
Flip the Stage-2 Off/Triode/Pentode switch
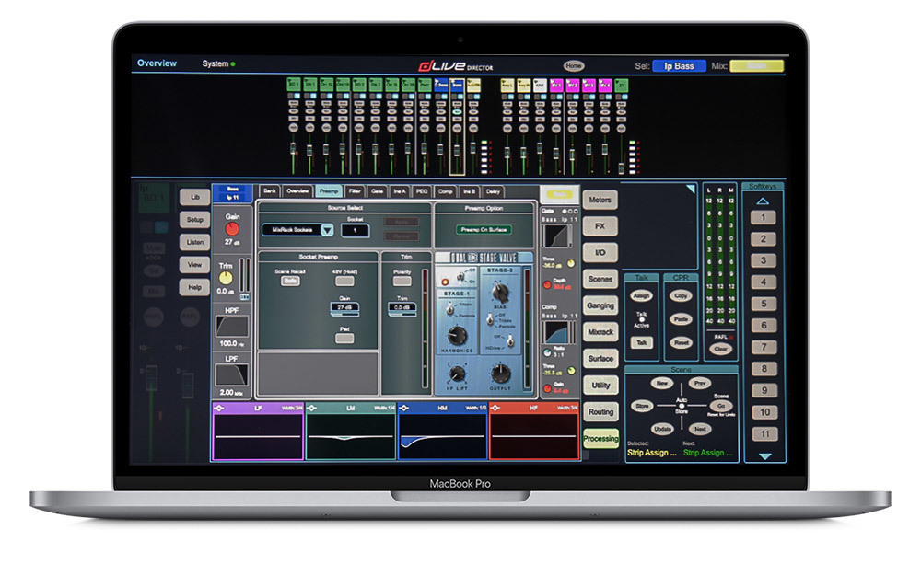click(490, 320)
